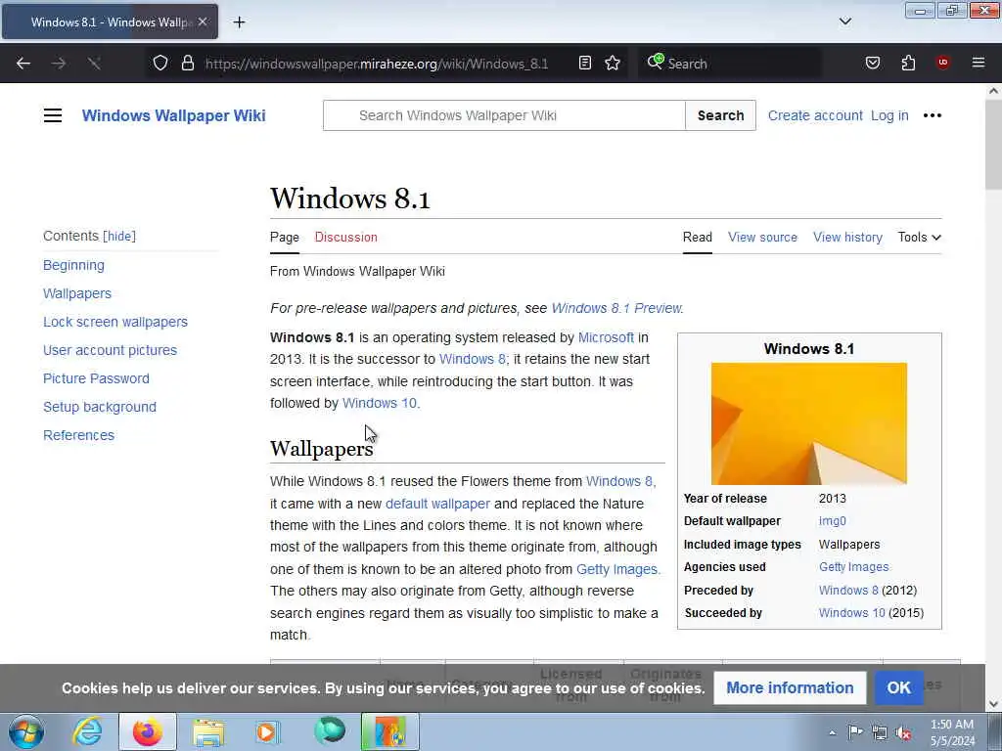Click More information on cookie banner
This screenshot has height=751, width=1002.
point(790,687)
